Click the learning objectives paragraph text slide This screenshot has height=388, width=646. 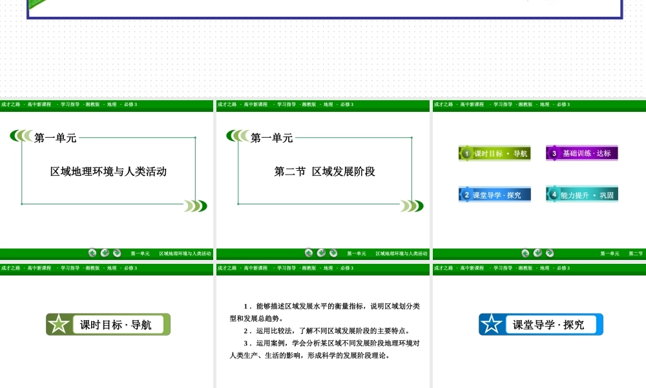tap(324, 330)
